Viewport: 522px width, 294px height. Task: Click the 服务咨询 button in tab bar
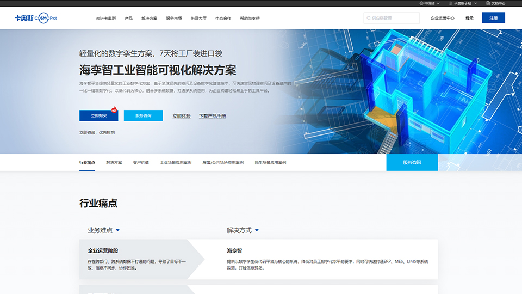pos(412,162)
